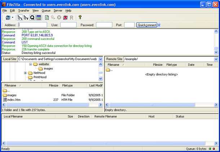Select the images folder in local file list
Image resolution: width=220 pixels, height=152 pixels.
(12, 95)
